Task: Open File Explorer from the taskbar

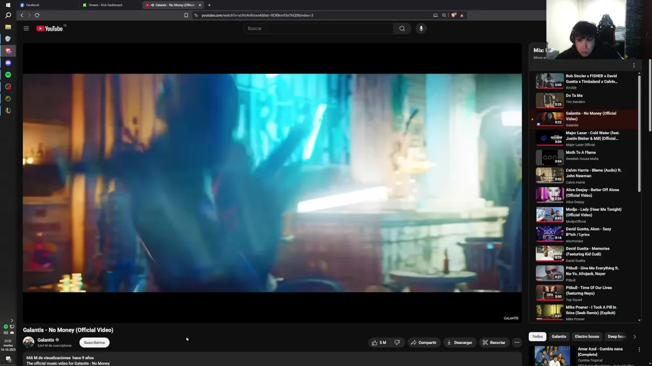Action: [x=8, y=27]
